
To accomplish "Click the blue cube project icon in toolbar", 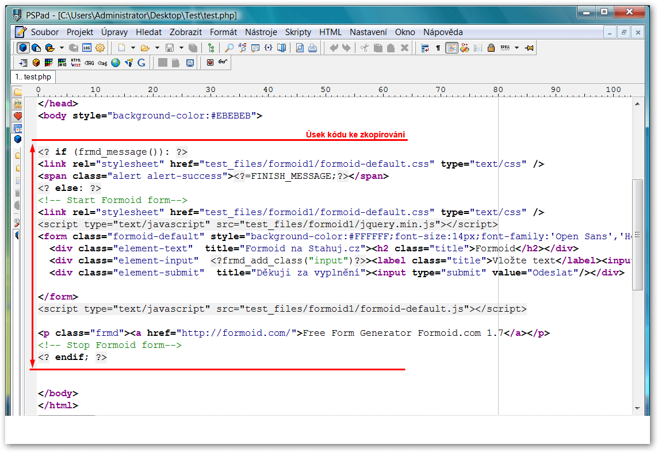I will click(23, 48).
